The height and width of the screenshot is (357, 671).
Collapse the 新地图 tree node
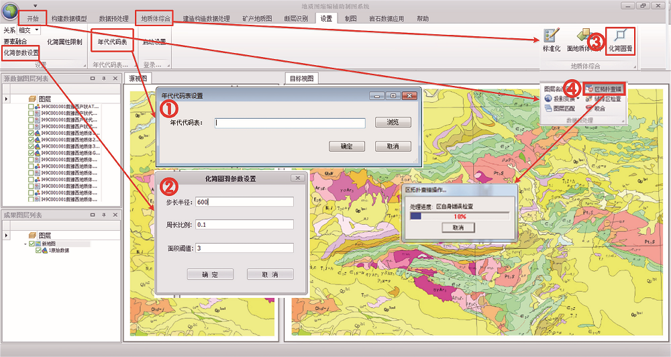coord(25,244)
